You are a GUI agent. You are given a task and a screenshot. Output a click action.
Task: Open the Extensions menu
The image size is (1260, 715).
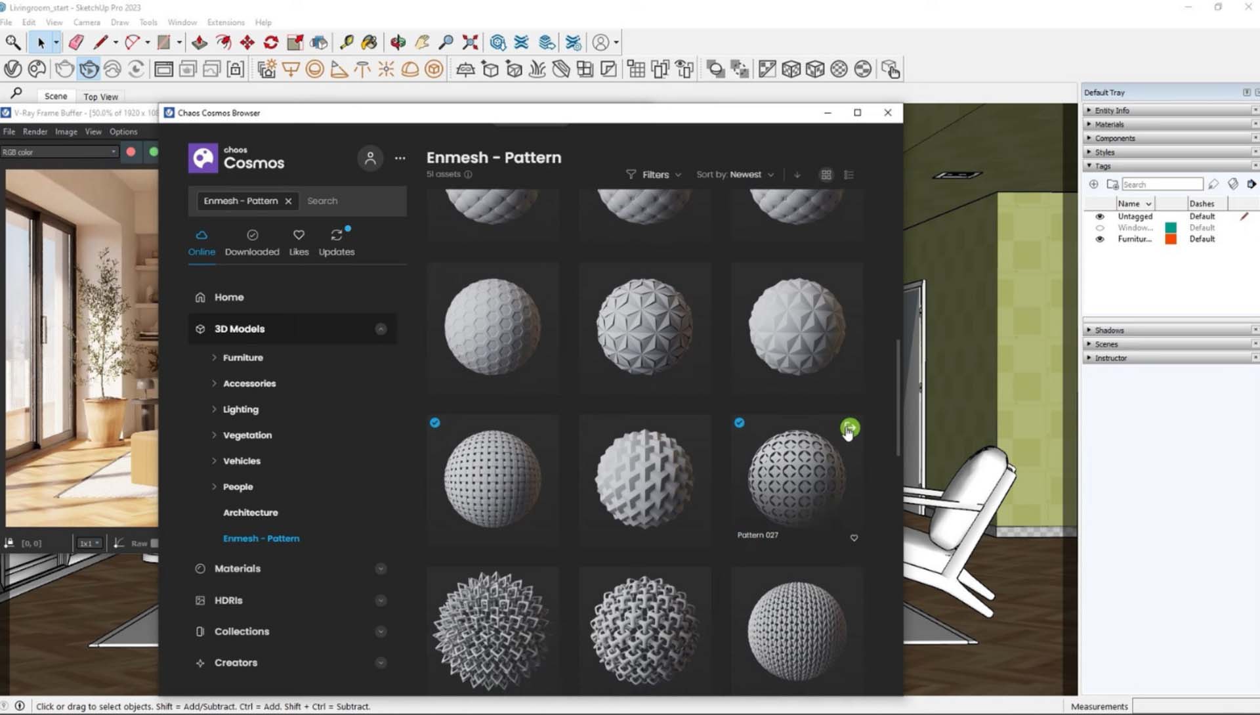pos(225,22)
